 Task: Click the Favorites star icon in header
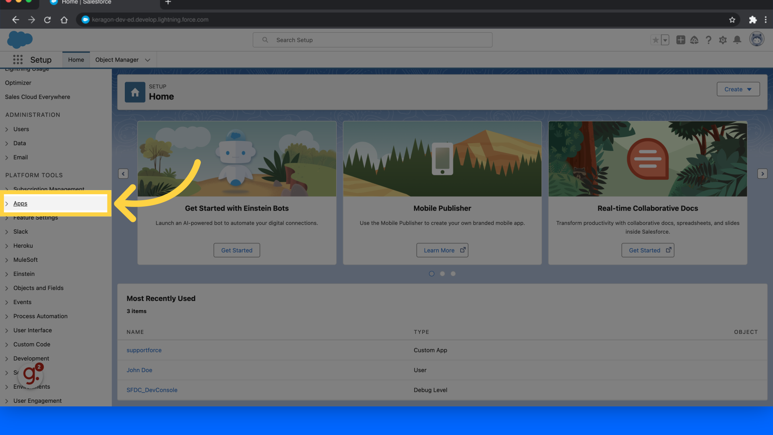click(655, 40)
